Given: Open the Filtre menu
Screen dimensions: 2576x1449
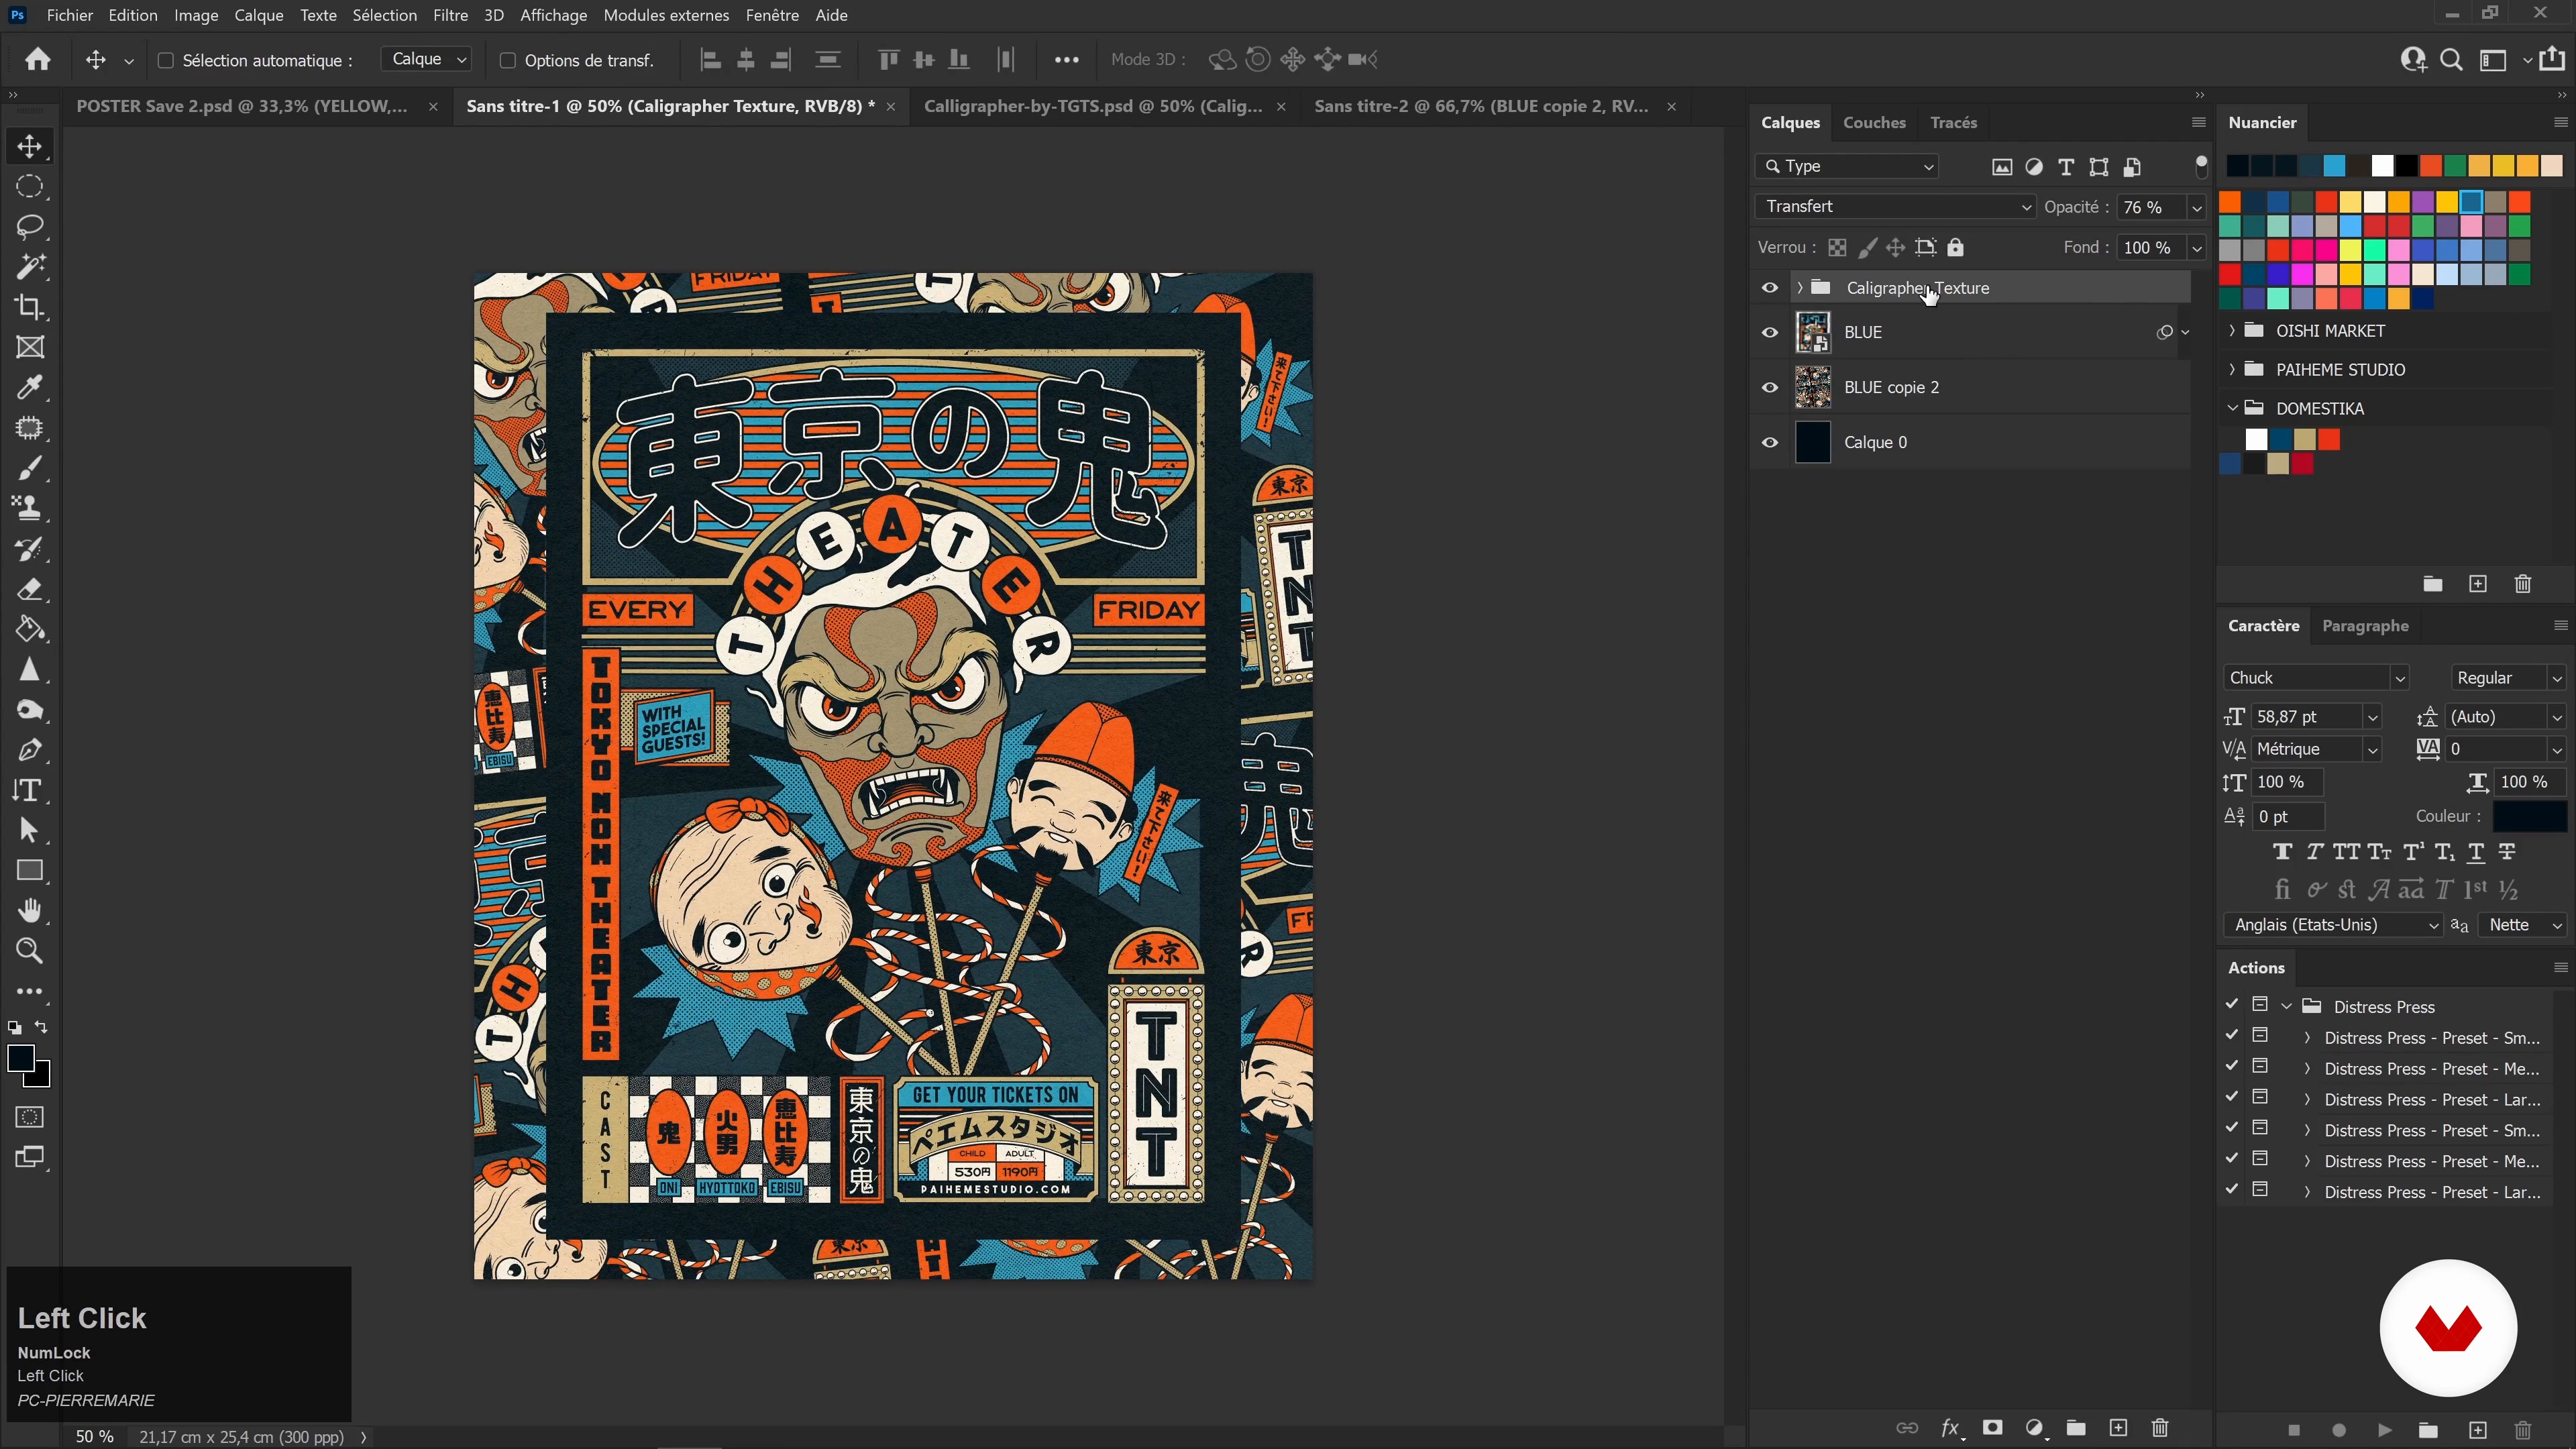Looking at the screenshot, I should 450,15.
